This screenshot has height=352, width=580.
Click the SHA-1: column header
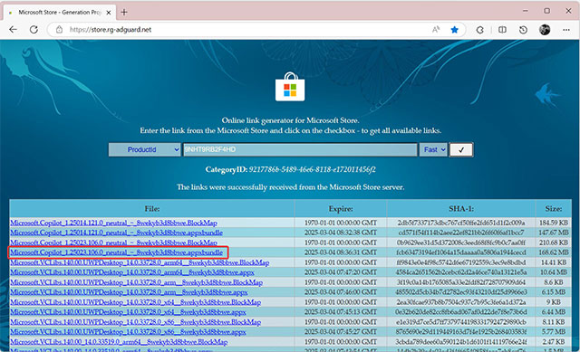[x=461, y=209]
